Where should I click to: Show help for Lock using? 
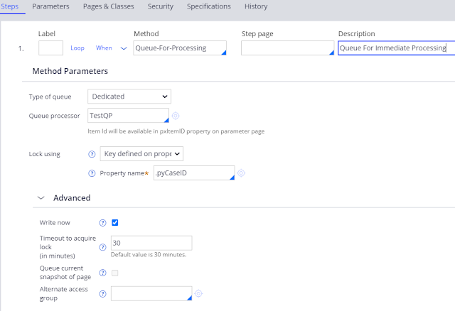91,153
